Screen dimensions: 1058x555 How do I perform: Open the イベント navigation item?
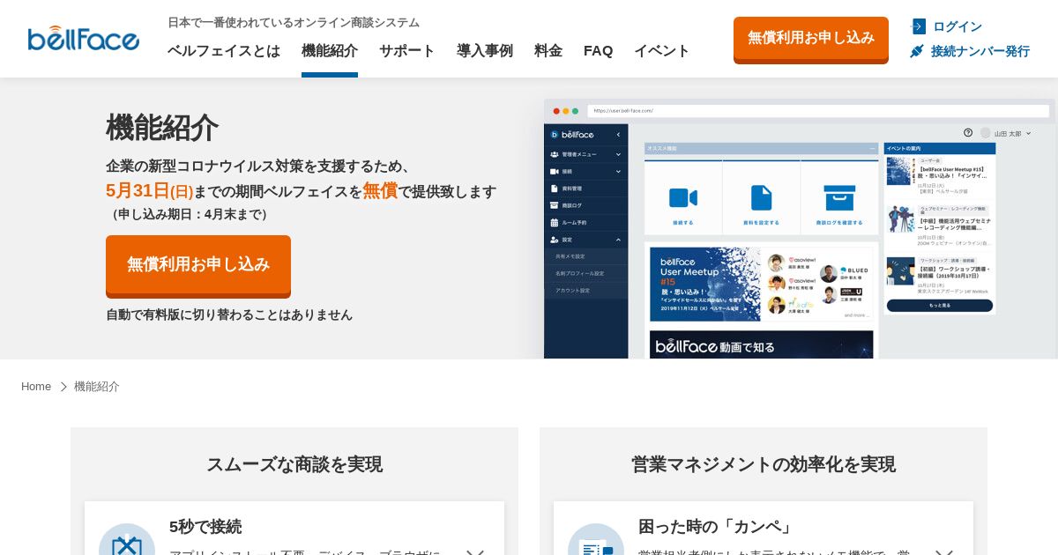[662, 50]
